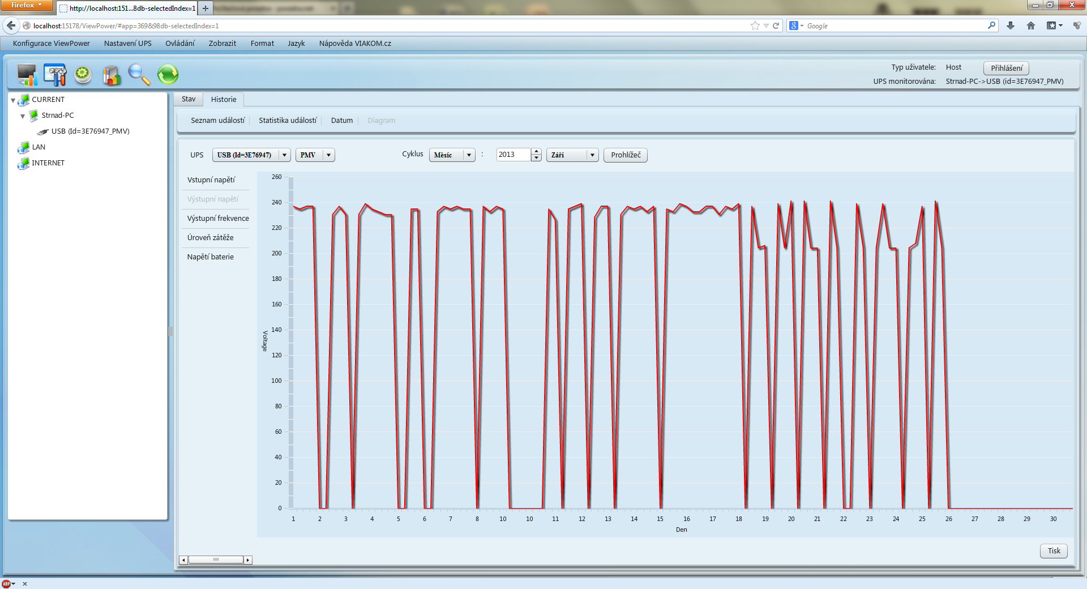The image size is (1087, 589).
Task: Open the UPS USB device dropdown
Action: pyautogui.click(x=284, y=155)
